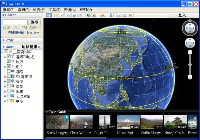Click the Add Placemark pushpin icon
This screenshot has height=140, width=200.
coord(57,15)
